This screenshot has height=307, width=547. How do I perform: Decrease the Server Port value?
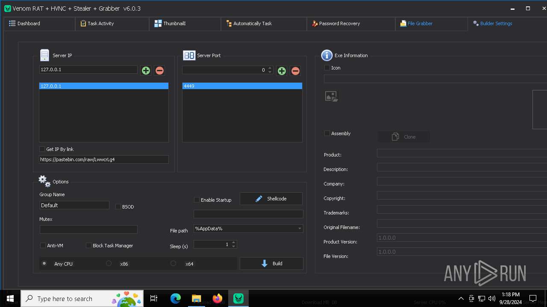pos(270,72)
